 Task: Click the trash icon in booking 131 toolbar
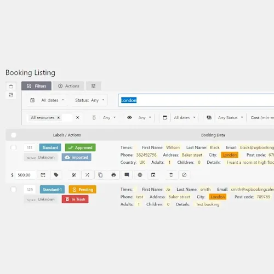[171, 175]
